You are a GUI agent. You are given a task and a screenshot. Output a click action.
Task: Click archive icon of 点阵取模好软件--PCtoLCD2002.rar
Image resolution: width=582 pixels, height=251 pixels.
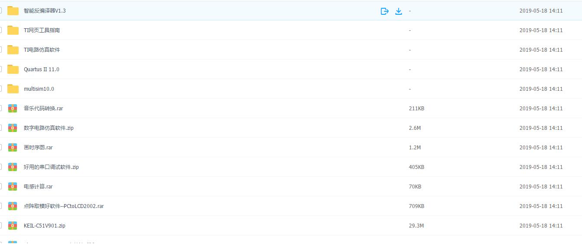(13, 206)
